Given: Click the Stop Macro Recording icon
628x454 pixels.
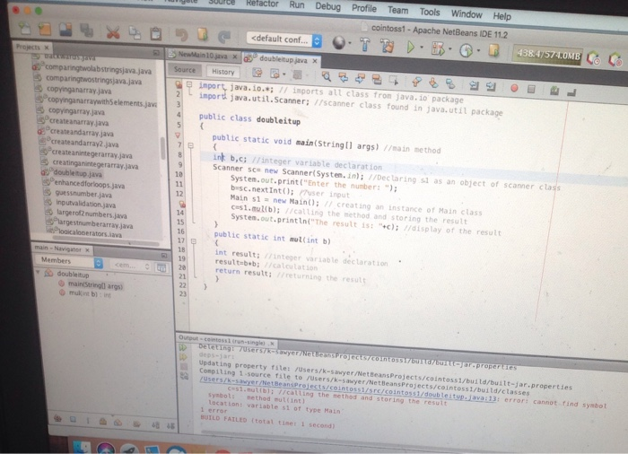Looking at the screenshot, I should pyautogui.click(x=531, y=89).
